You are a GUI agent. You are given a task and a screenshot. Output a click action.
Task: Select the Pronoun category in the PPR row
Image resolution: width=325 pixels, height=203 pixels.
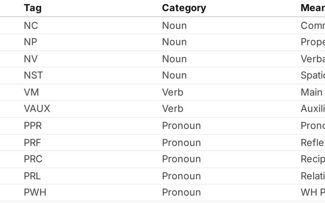tap(181, 125)
